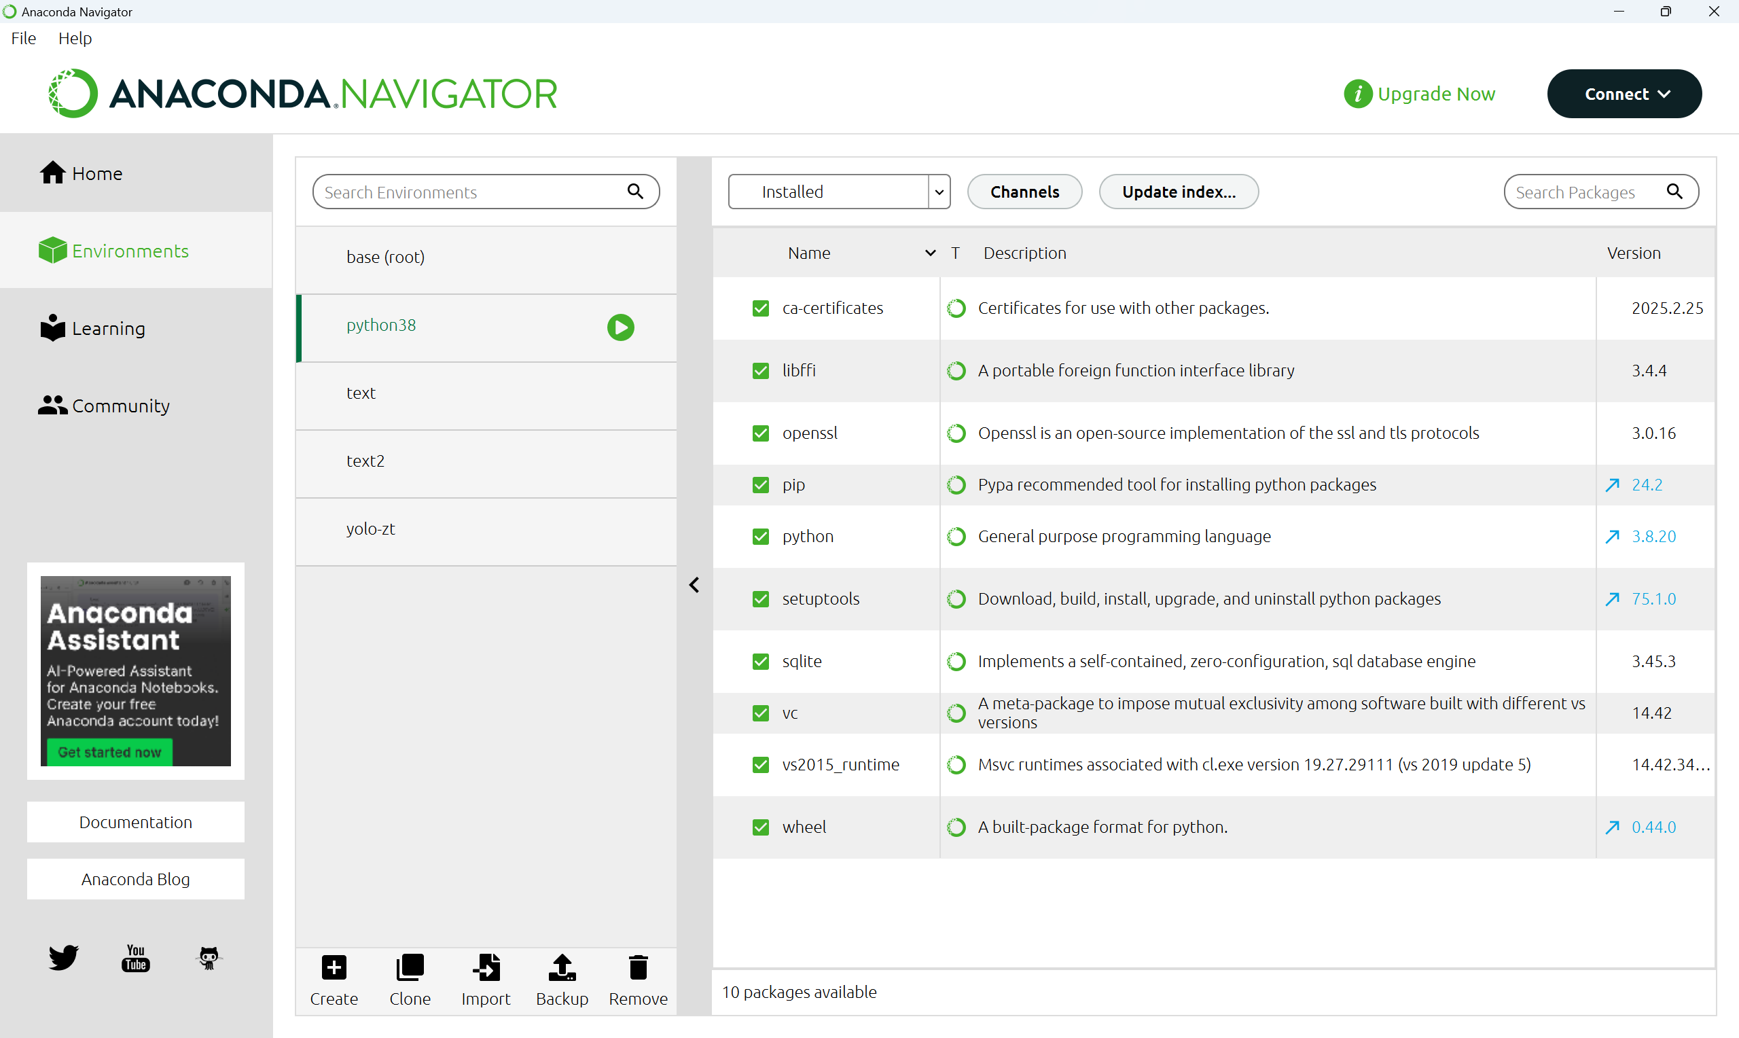Open the Anaconda Blog link
Screen dimensions: 1739x1038
[136, 878]
